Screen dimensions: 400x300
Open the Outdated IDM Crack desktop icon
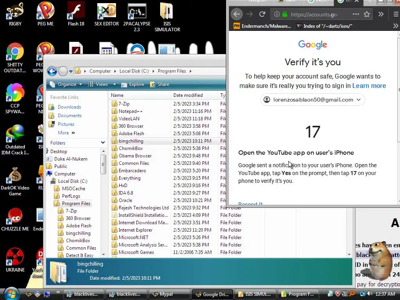15,140
